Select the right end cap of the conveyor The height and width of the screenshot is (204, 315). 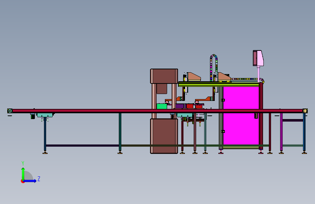tap(305, 111)
